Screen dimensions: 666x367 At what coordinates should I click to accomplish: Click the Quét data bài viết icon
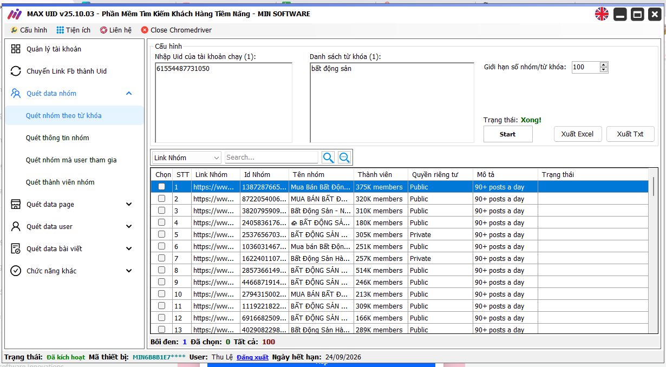(16, 249)
